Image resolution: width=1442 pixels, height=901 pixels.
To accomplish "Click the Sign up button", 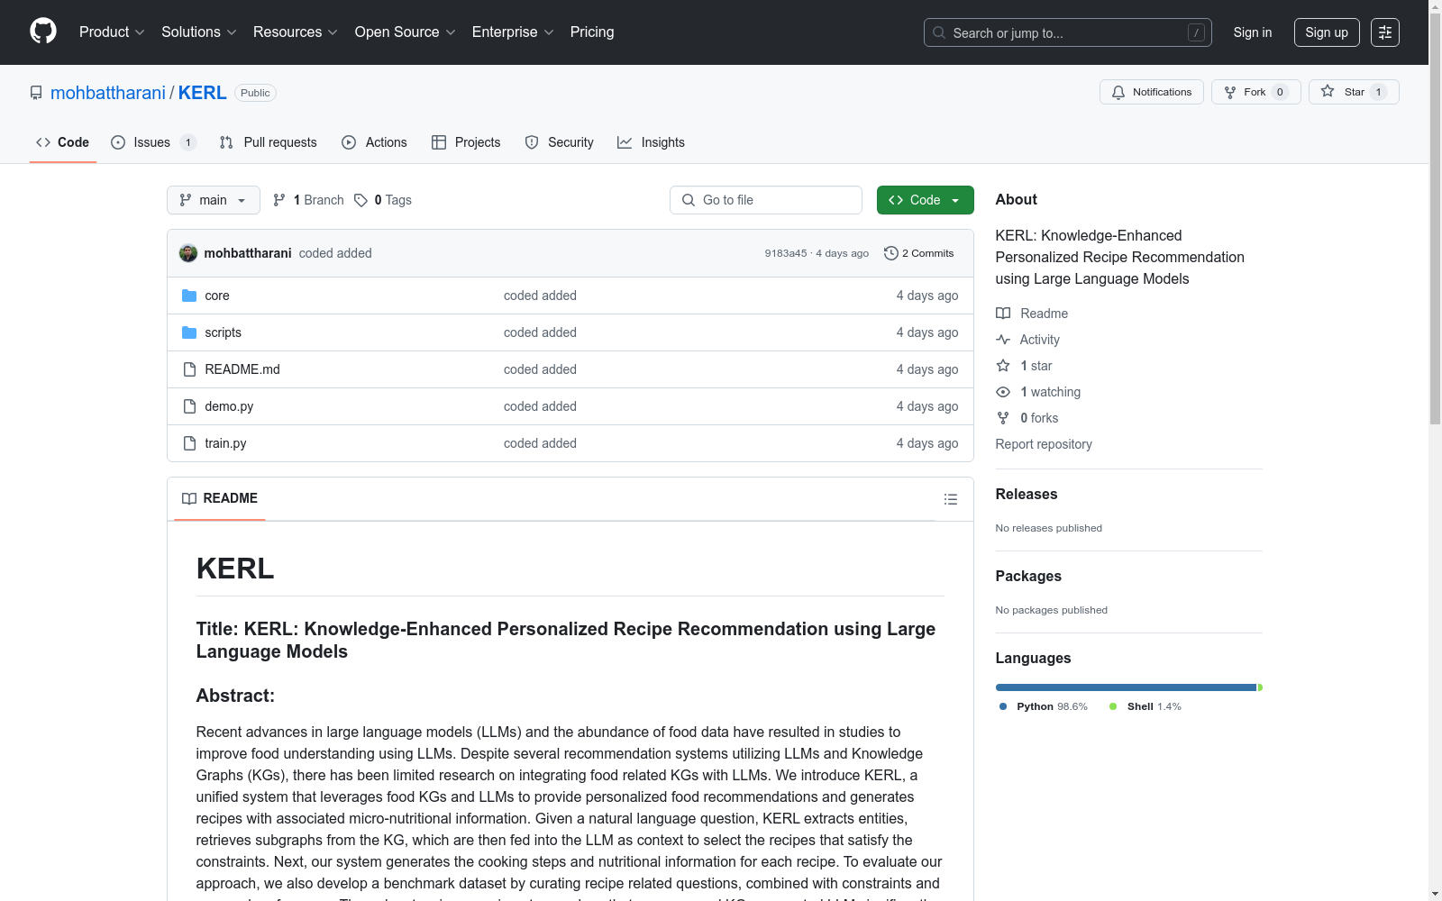I will coord(1327,32).
